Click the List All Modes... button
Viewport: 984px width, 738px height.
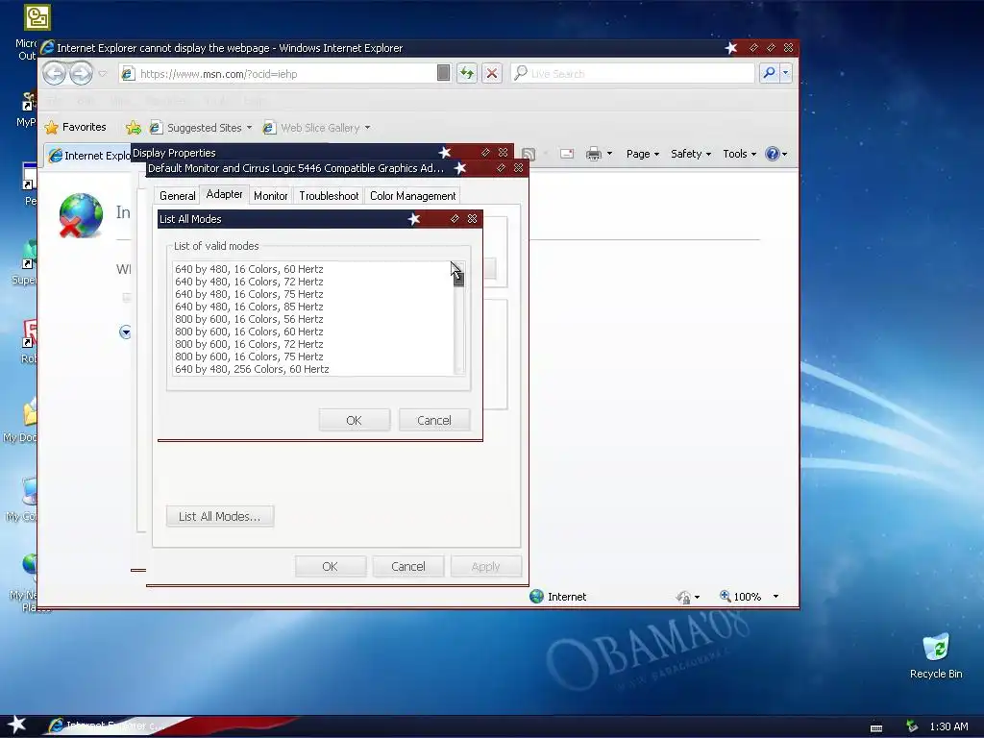point(220,516)
